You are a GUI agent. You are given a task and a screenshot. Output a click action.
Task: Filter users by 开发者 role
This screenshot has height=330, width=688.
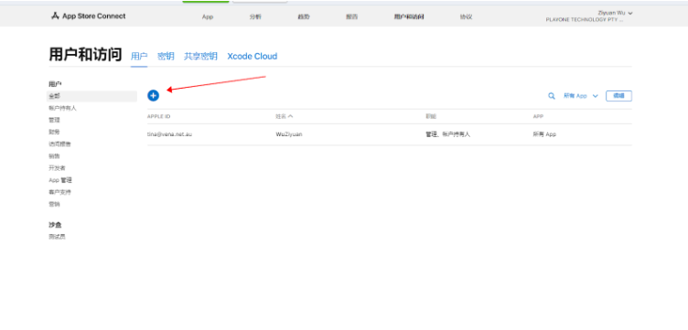[x=57, y=168]
